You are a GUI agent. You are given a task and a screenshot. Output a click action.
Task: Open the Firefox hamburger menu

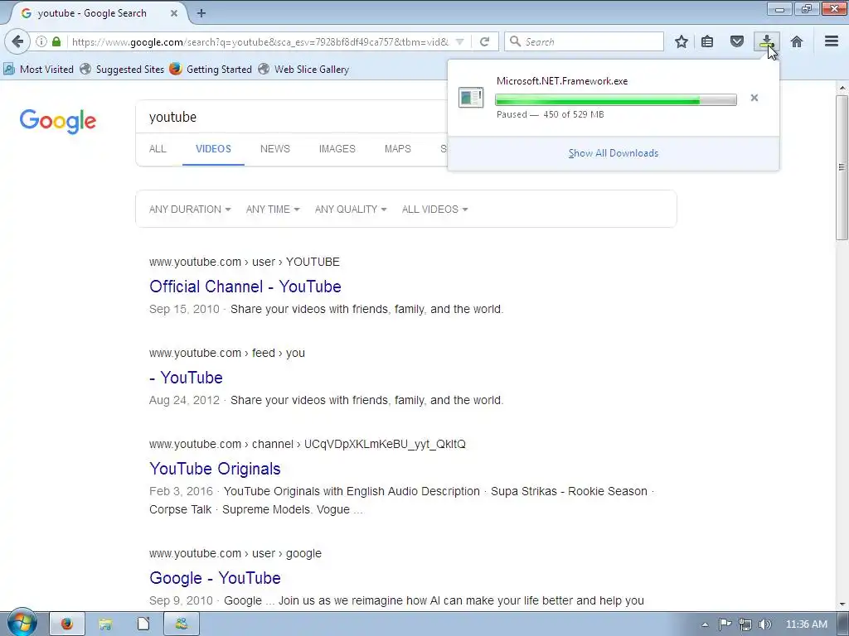click(832, 41)
